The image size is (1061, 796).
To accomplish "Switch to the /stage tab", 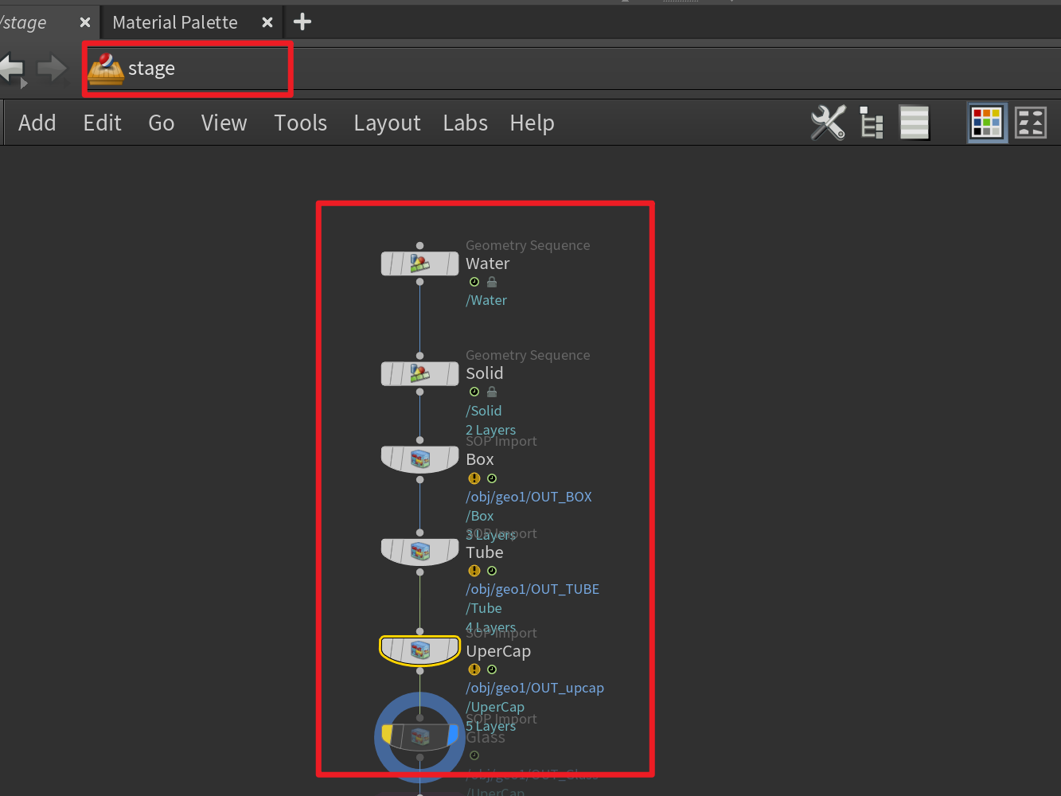I will 24,22.
